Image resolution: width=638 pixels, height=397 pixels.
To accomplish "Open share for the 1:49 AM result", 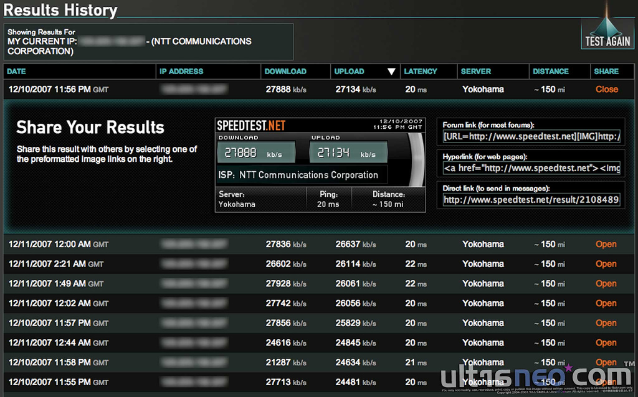I will pos(606,284).
